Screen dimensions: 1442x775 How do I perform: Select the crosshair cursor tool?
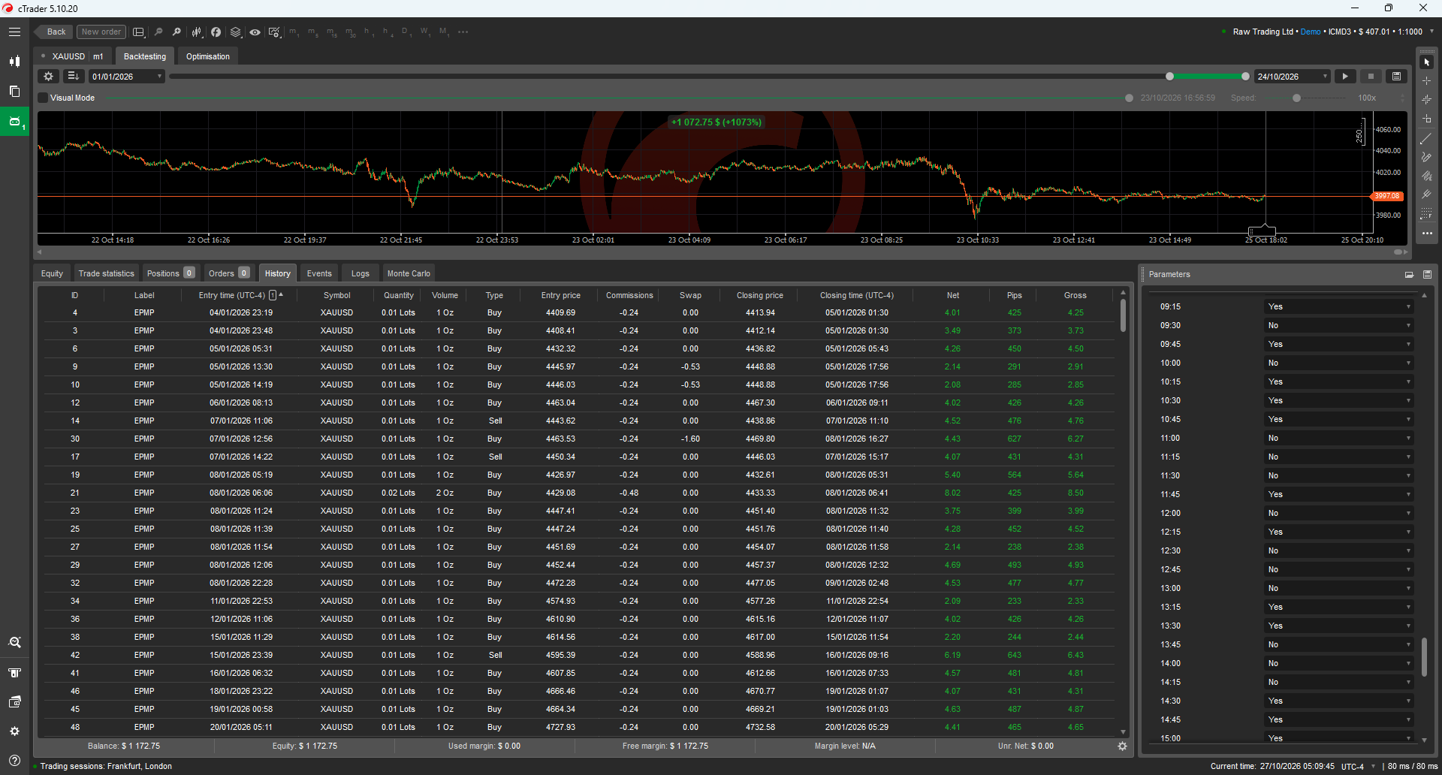[x=1426, y=81]
